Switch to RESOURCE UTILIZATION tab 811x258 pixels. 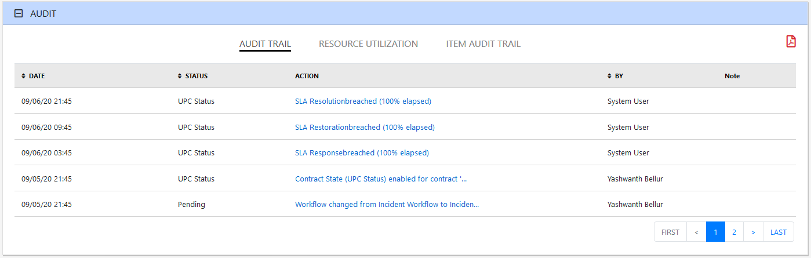pyautogui.click(x=368, y=44)
